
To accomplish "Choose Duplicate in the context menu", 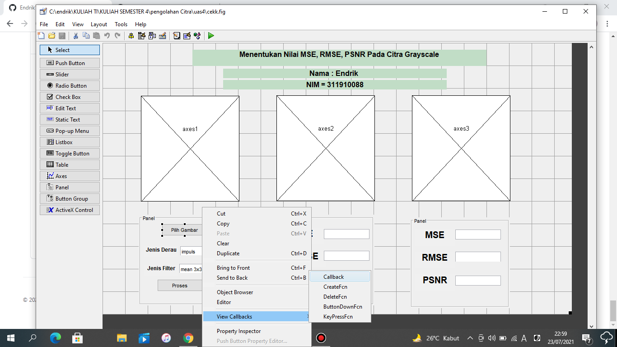I will point(257,253).
